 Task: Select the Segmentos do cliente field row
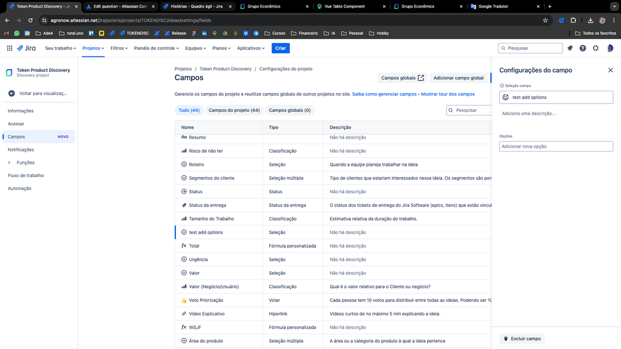pyautogui.click(x=333, y=178)
